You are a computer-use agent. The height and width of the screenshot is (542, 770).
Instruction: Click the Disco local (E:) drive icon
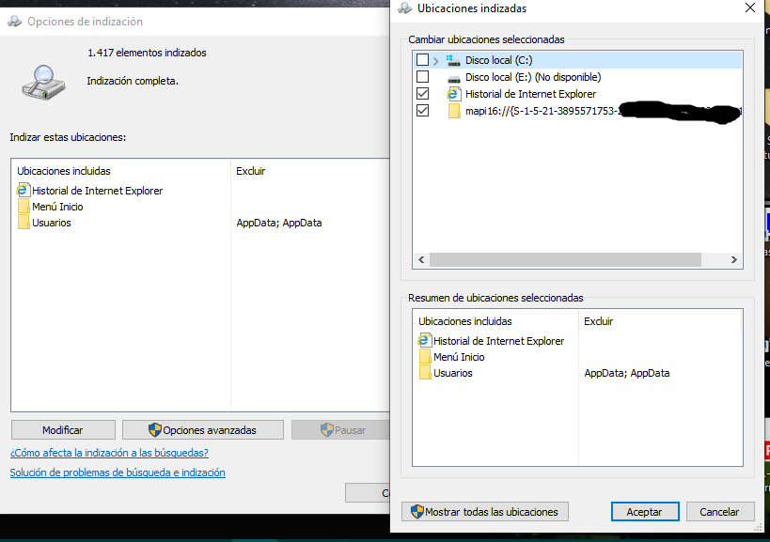pos(454,79)
